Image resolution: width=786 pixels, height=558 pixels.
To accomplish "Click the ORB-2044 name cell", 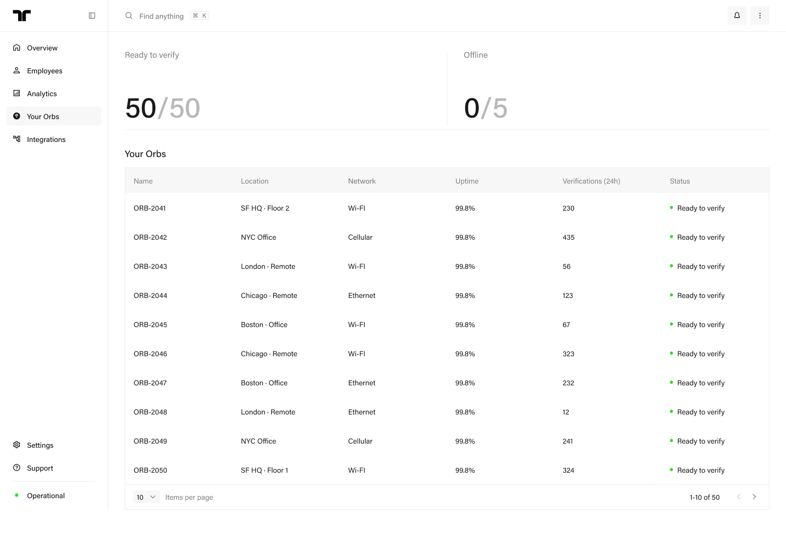I will point(150,295).
